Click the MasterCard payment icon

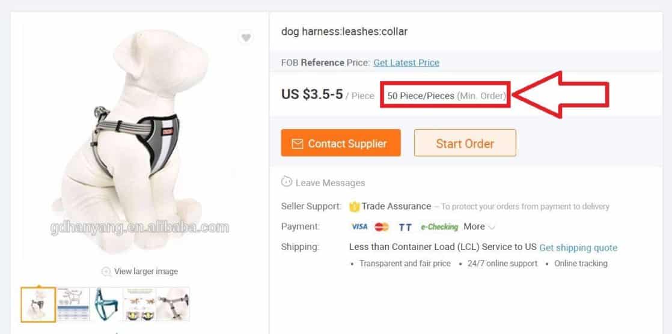pos(382,226)
